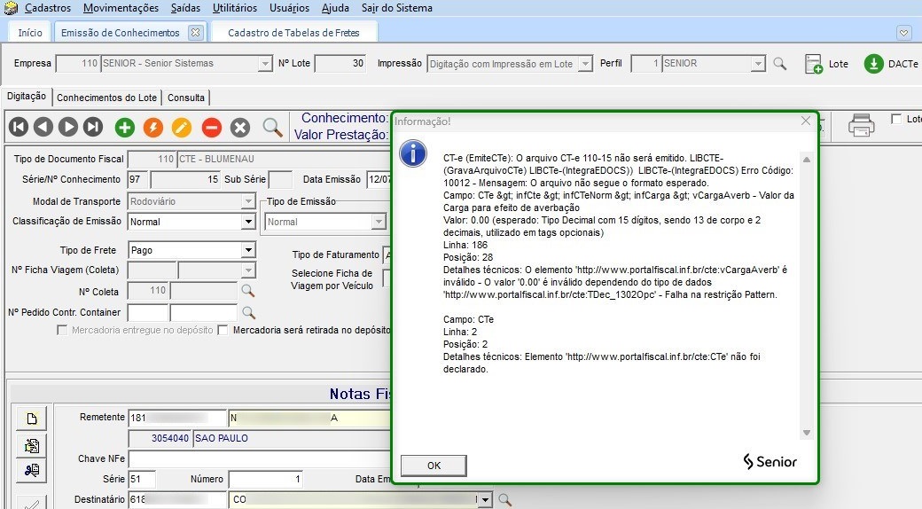This screenshot has width=922, height=509.
Task: Lookup Nº Coleta magnifier icon
Action: [248, 291]
